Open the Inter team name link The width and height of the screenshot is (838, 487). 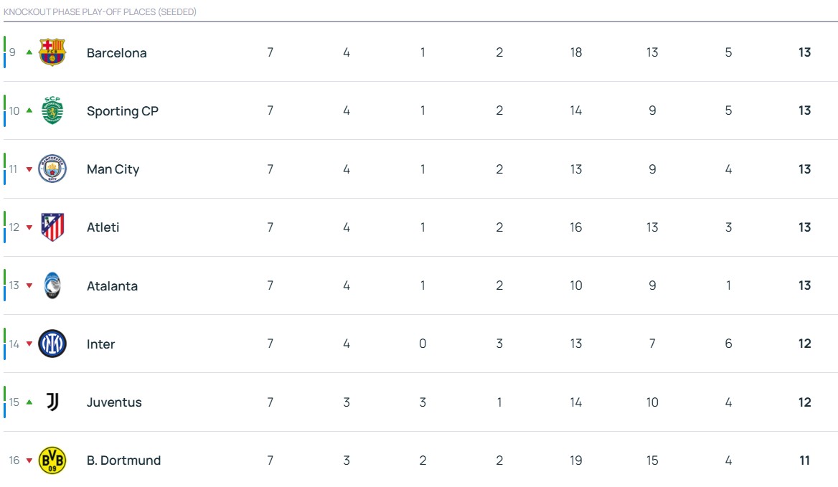coord(100,344)
